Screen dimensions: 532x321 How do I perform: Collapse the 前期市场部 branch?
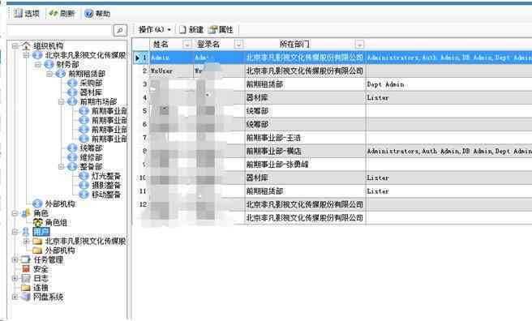(62, 101)
